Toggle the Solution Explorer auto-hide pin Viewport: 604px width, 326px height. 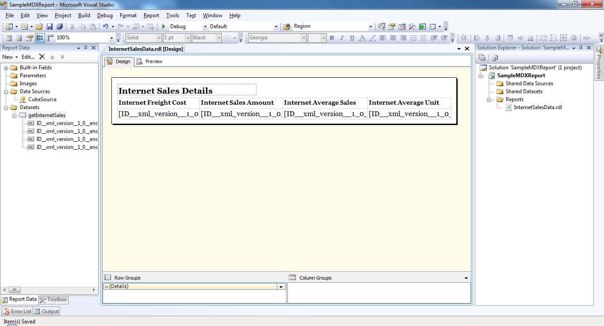tap(581, 48)
